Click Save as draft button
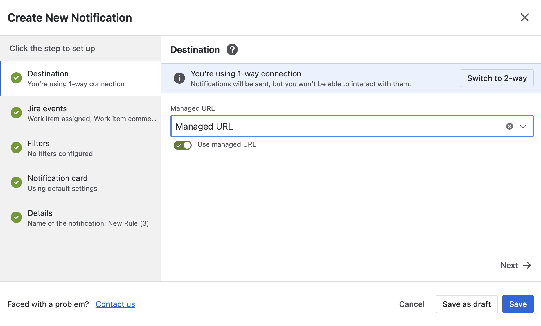The height and width of the screenshot is (326, 541). (467, 304)
